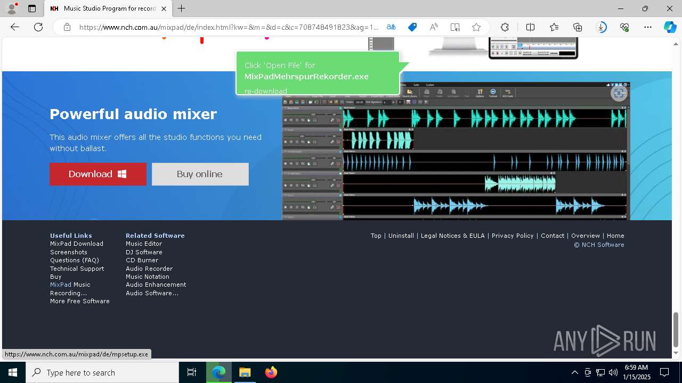This screenshot has width=682, height=383.
Task: Open the favorites list icon
Action: click(554, 27)
